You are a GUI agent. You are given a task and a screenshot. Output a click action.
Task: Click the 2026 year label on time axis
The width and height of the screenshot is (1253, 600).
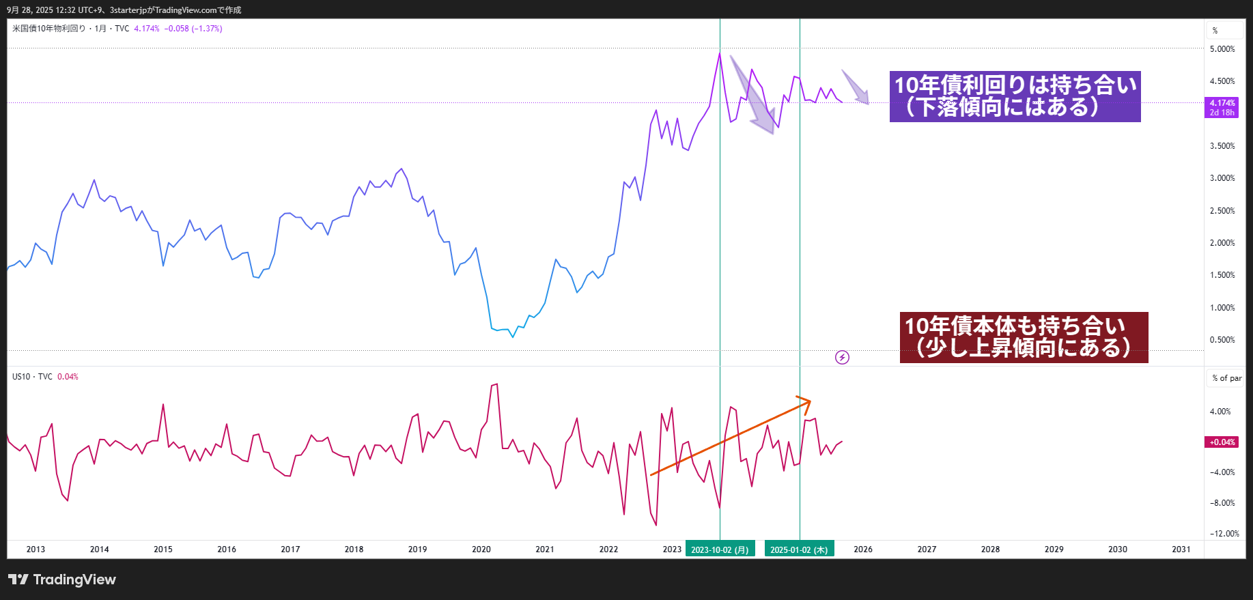[863, 549]
